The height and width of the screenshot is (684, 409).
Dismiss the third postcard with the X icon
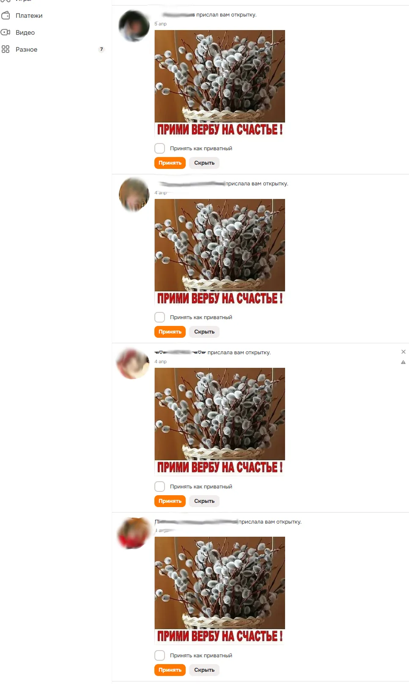click(x=404, y=352)
